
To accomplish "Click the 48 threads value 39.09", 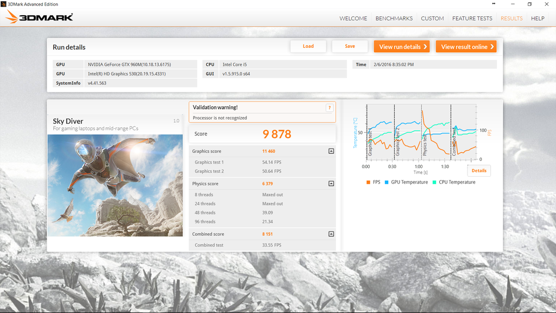I will click(x=268, y=212).
